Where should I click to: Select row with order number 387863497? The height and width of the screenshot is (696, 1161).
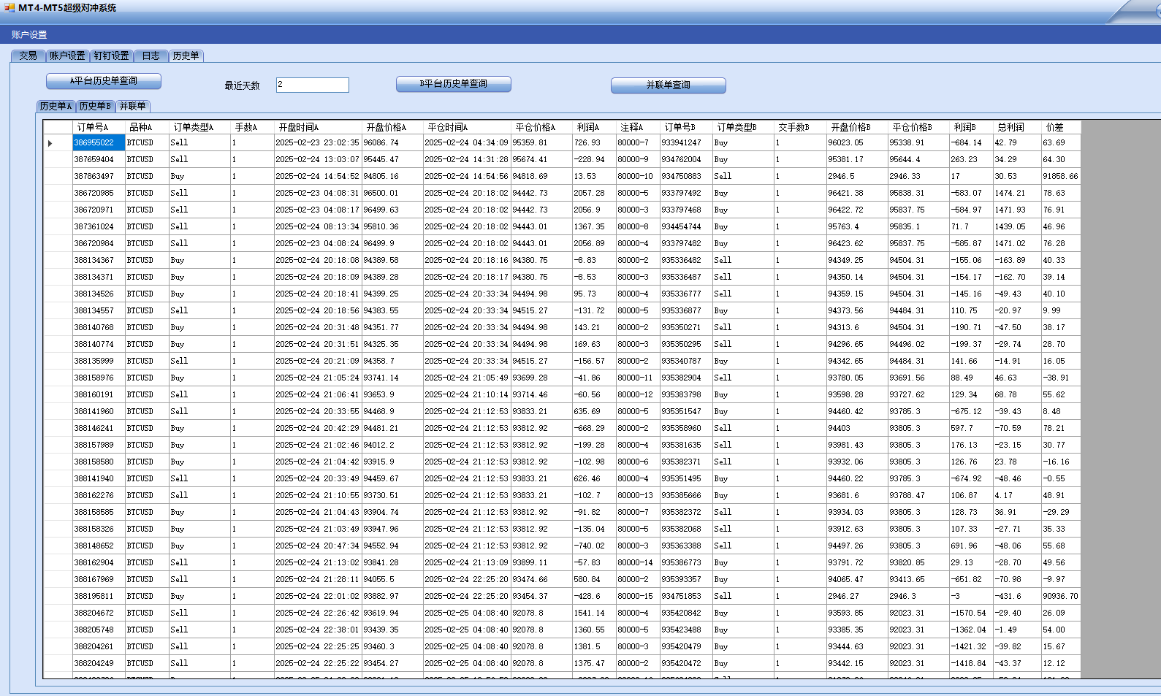[94, 177]
